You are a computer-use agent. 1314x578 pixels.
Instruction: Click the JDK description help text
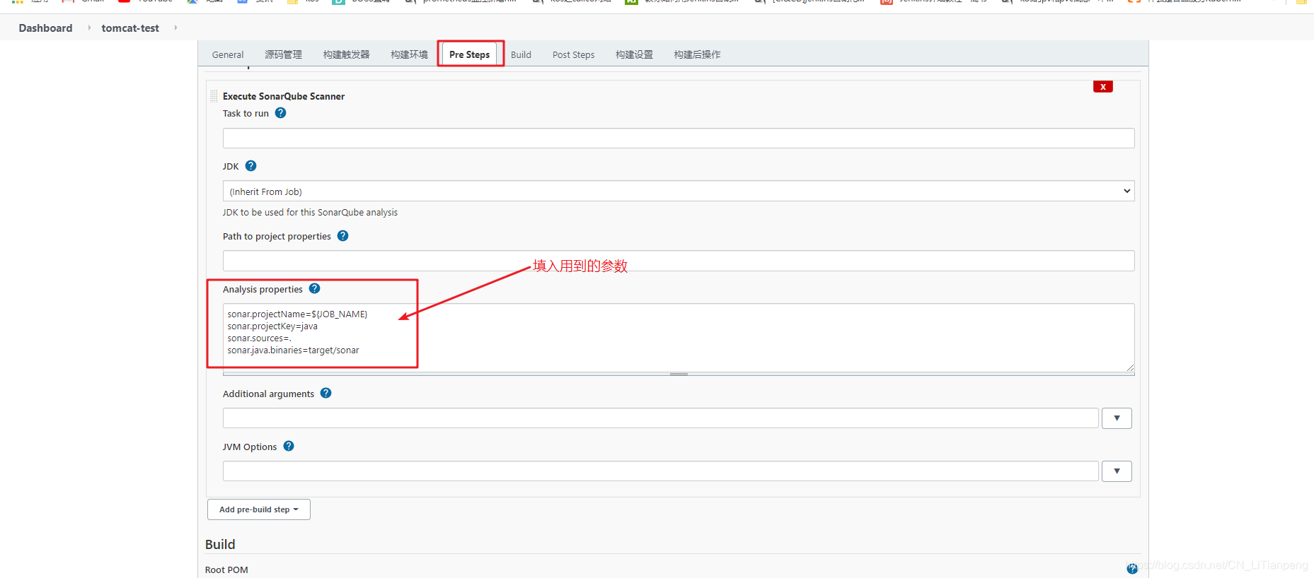pos(310,212)
